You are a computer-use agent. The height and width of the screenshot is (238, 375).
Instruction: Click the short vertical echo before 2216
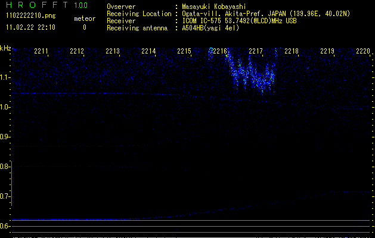coord(210,53)
